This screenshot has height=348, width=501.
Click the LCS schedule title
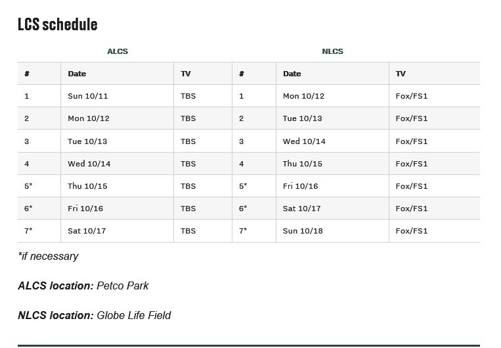58,24
